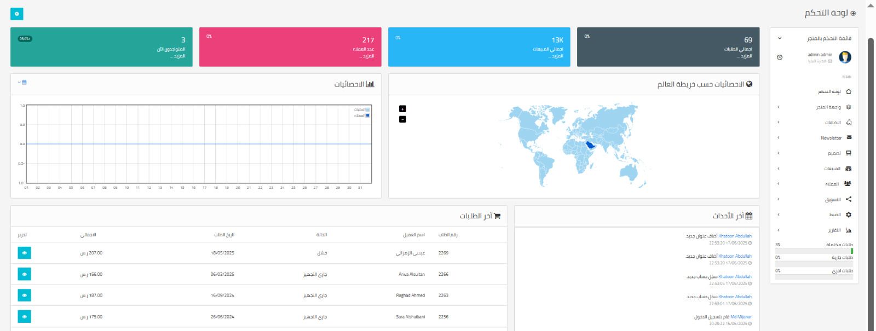Click the bar chart icon for التقارير
The height and width of the screenshot is (331, 876).
(849, 230)
